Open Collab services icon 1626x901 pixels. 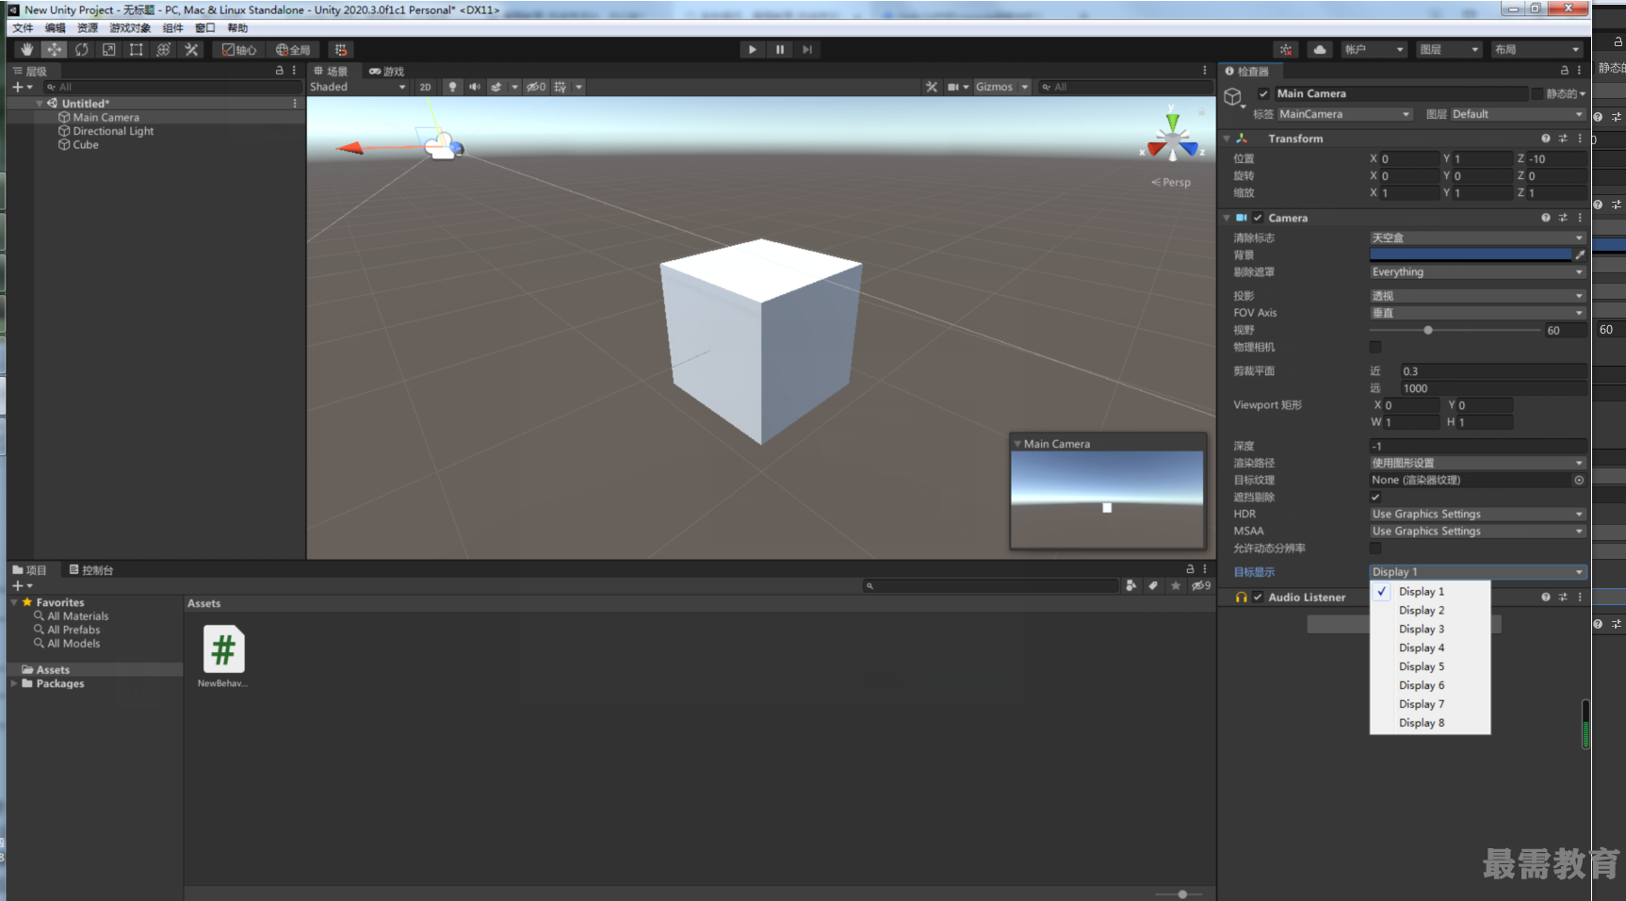click(1286, 49)
